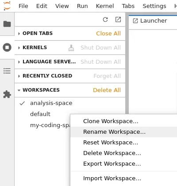Image resolution: width=177 pixels, height=186 pixels.
Task: Select the my-coding-space workspace
Action: click(x=50, y=125)
